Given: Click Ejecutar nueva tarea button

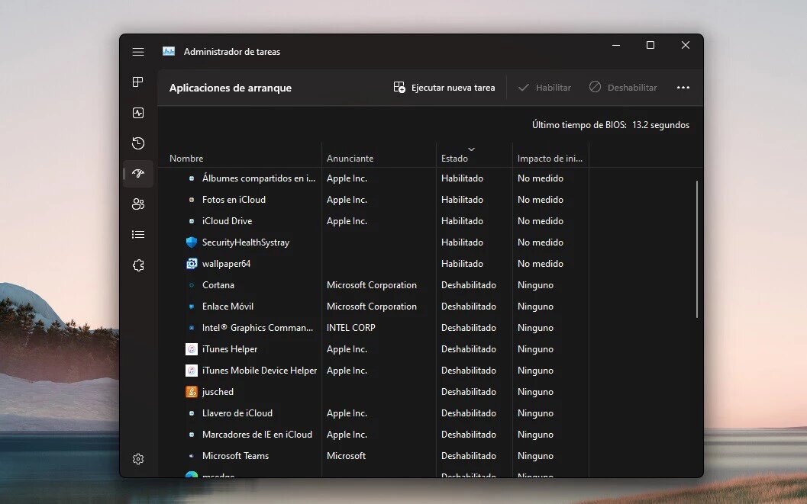Looking at the screenshot, I should click(444, 88).
